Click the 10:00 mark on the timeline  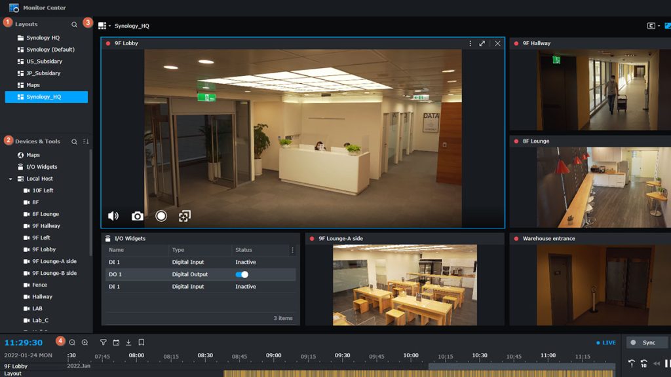tap(411, 357)
